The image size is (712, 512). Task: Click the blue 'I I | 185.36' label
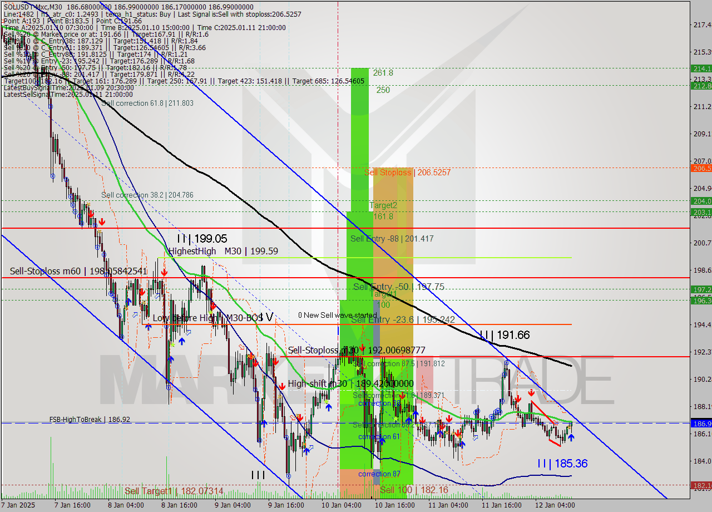(562, 463)
